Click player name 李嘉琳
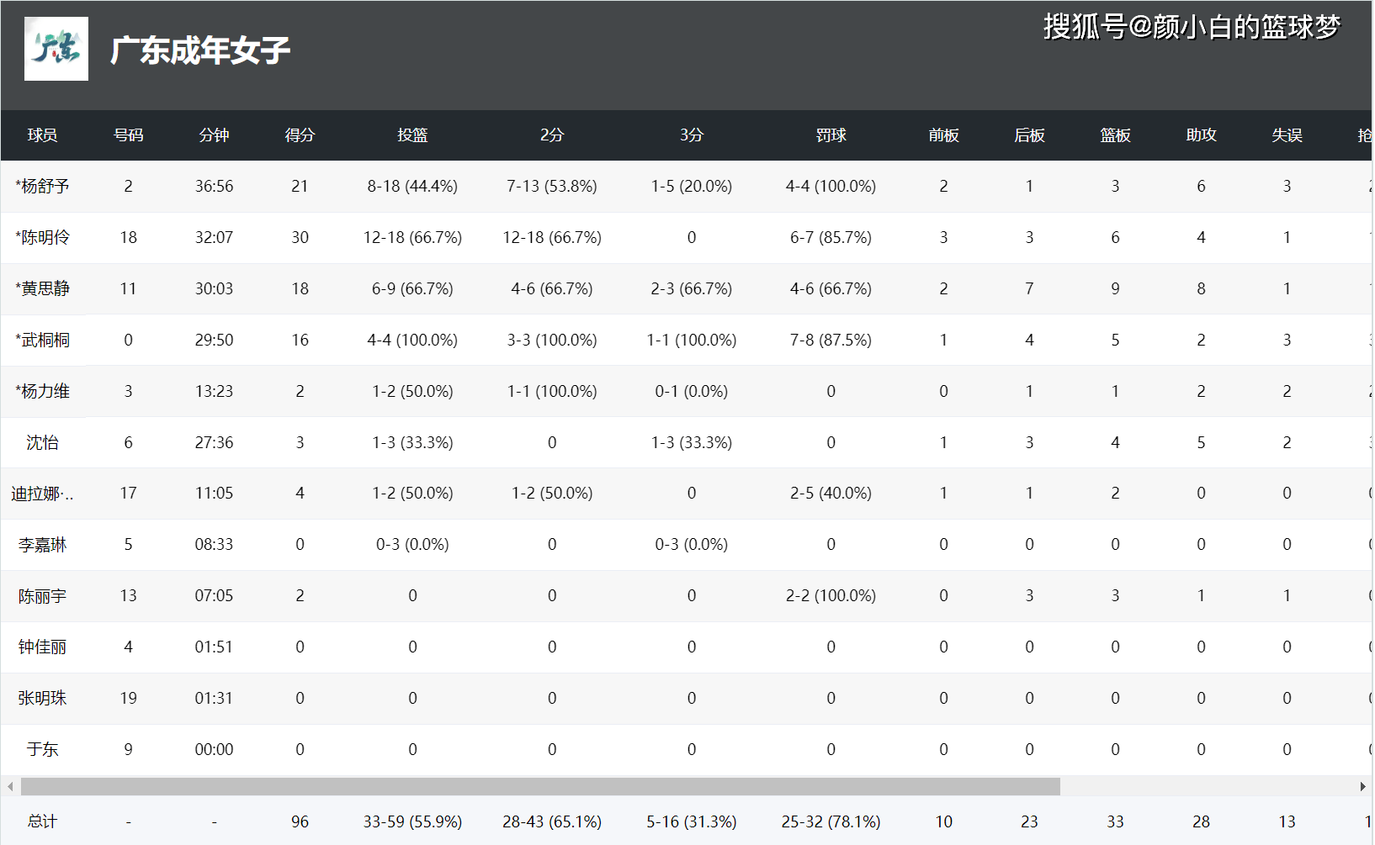This screenshot has width=1375, height=845. [x=42, y=546]
